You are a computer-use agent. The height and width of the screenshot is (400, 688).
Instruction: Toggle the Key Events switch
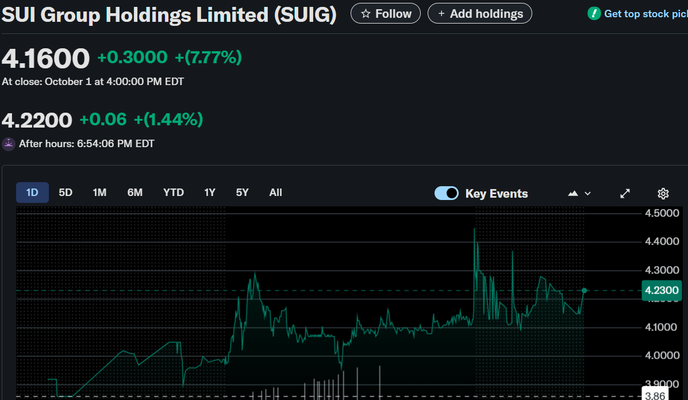[x=447, y=193]
